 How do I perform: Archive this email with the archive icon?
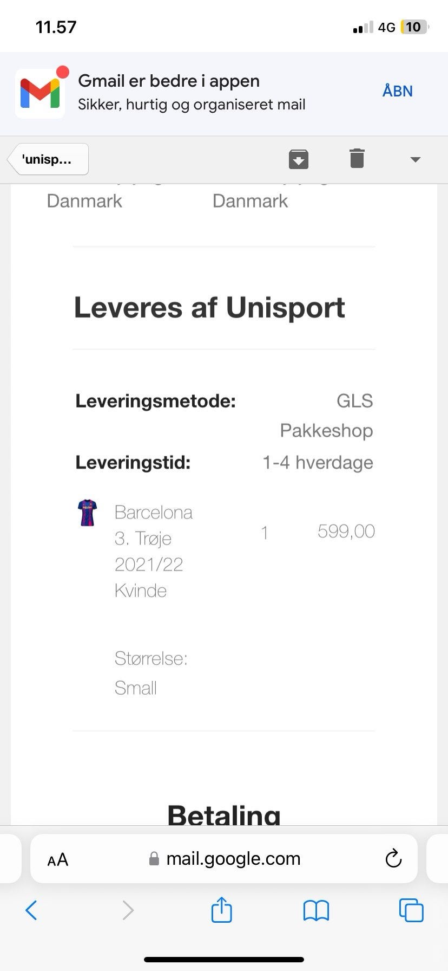(x=298, y=159)
